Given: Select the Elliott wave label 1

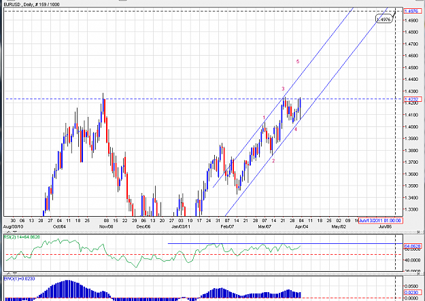Looking at the screenshot, I should pyautogui.click(x=264, y=118).
